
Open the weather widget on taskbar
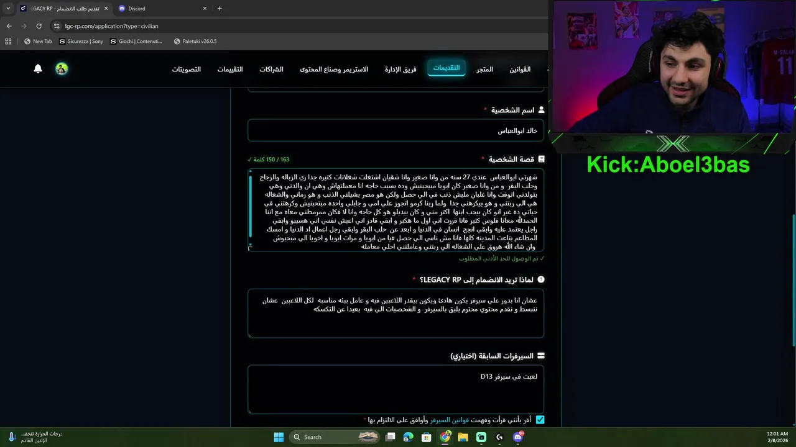[x=35, y=437]
